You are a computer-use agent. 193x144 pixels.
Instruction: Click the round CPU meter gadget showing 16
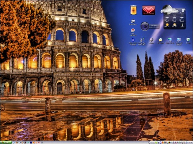click(145, 26)
